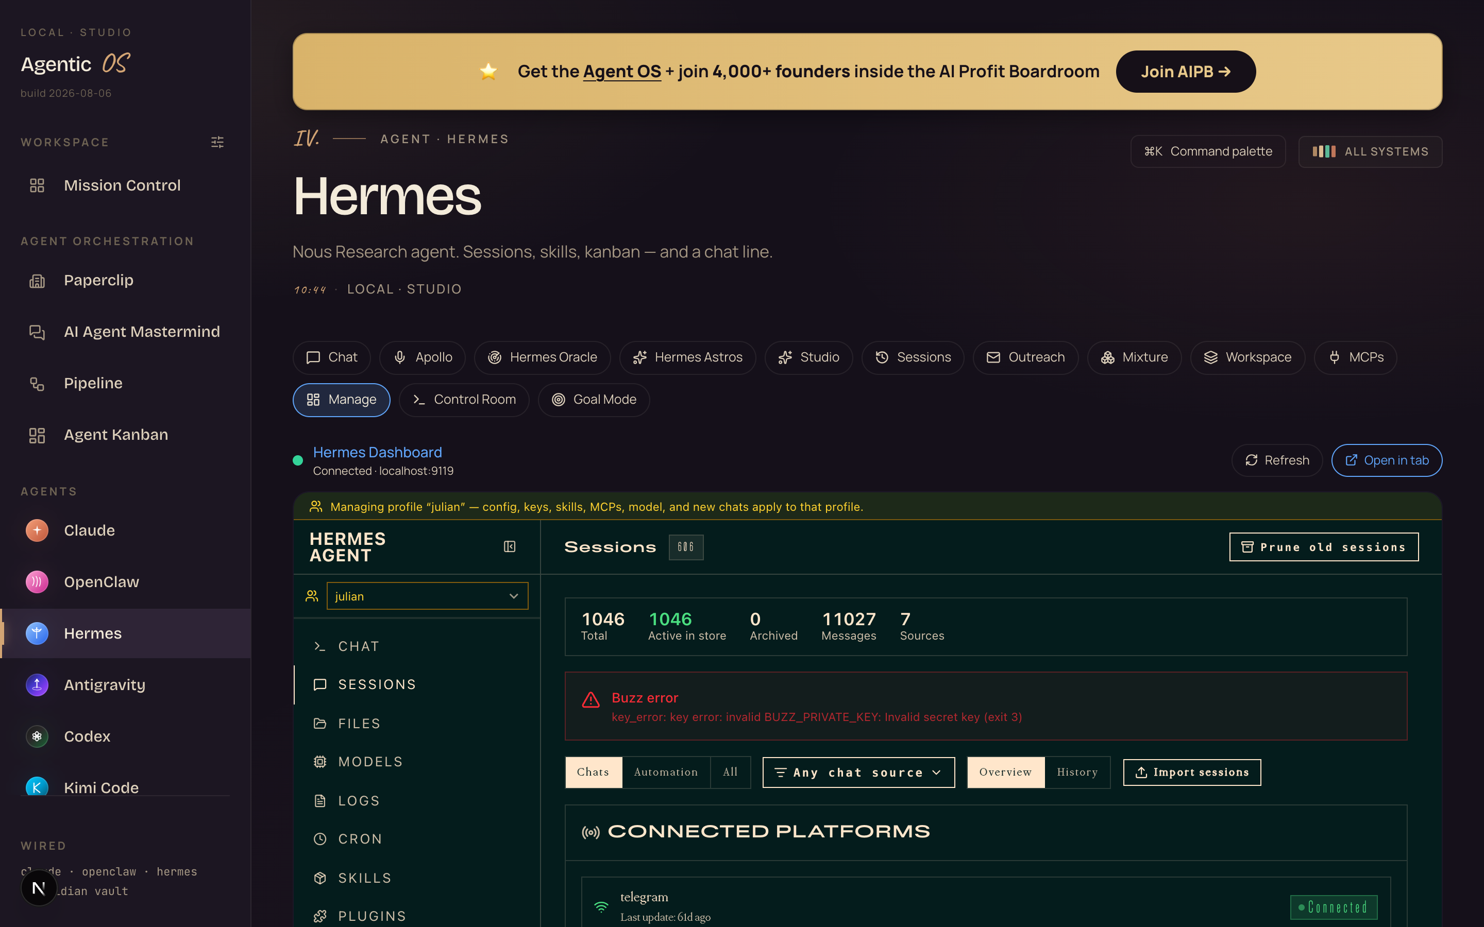Follow the Agent OS link in banner
The image size is (1484, 927).
click(x=622, y=72)
